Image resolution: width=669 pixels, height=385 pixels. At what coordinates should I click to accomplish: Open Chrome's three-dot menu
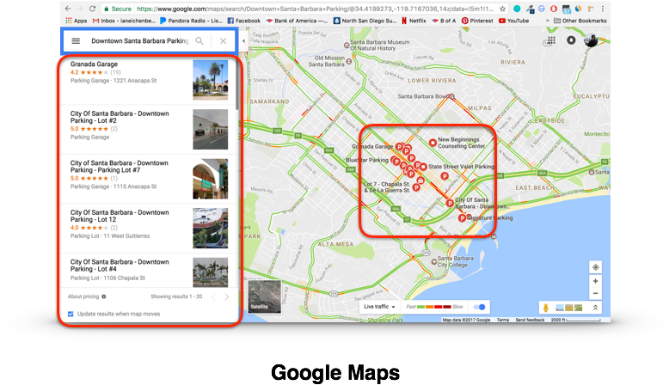tap(603, 9)
